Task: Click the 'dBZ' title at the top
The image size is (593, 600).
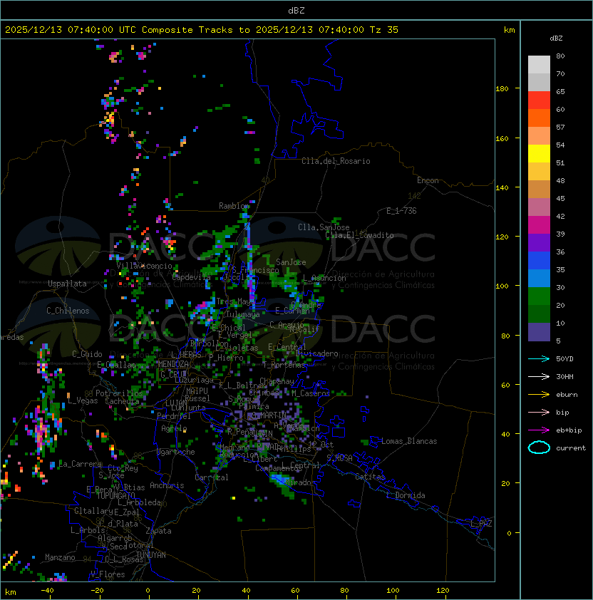Action: click(x=296, y=10)
